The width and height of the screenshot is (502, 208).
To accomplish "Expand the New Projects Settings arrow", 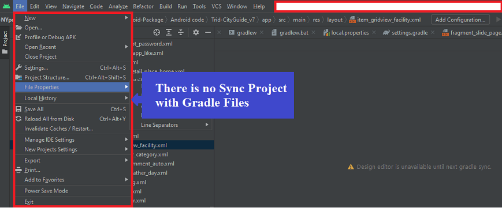I will 127,149.
